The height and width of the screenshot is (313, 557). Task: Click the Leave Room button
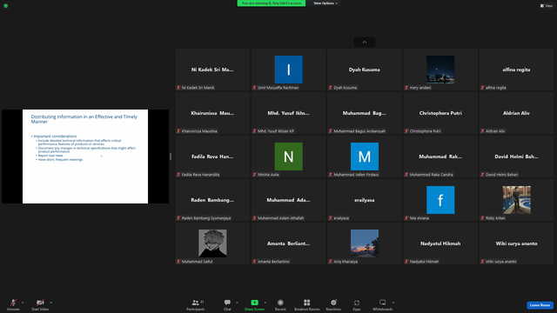tap(540, 305)
